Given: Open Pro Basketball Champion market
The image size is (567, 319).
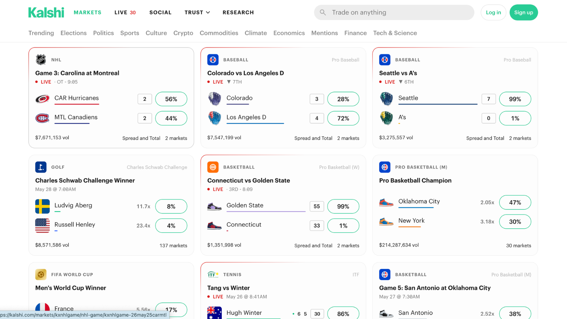Looking at the screenshot, I should click(415, 180).
